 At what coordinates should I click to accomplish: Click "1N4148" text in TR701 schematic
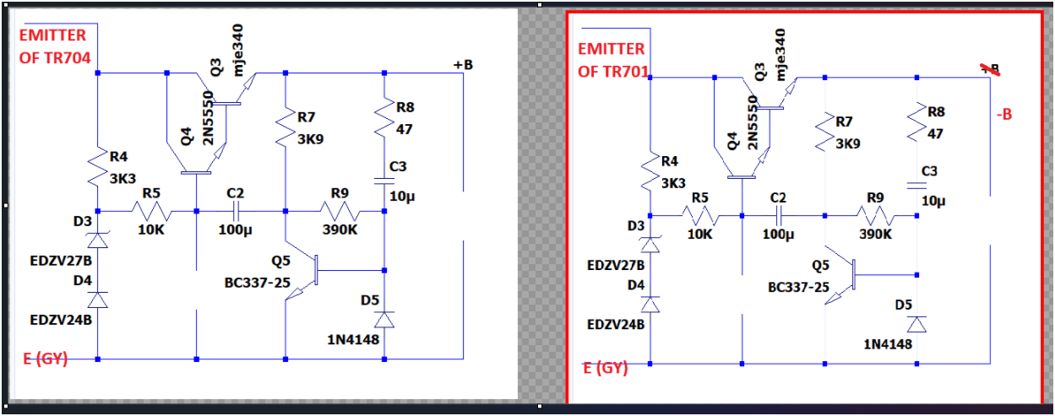pyautogui.click(x=888, y=343)
